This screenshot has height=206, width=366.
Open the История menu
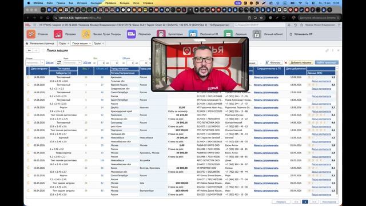82,3
